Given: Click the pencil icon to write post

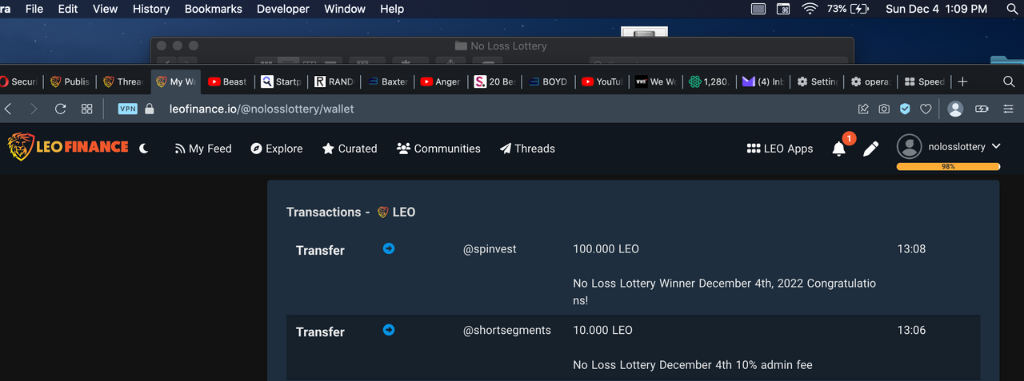Looking at the screenshot, I should tap(871, 149).
